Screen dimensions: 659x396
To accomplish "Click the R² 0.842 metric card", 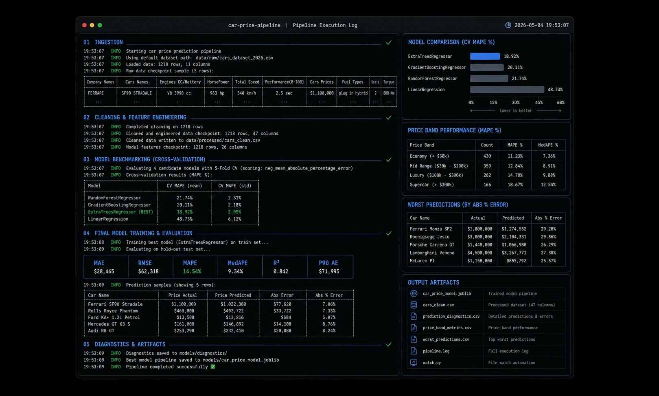I will pyautogui.click(x=285, y=267).
